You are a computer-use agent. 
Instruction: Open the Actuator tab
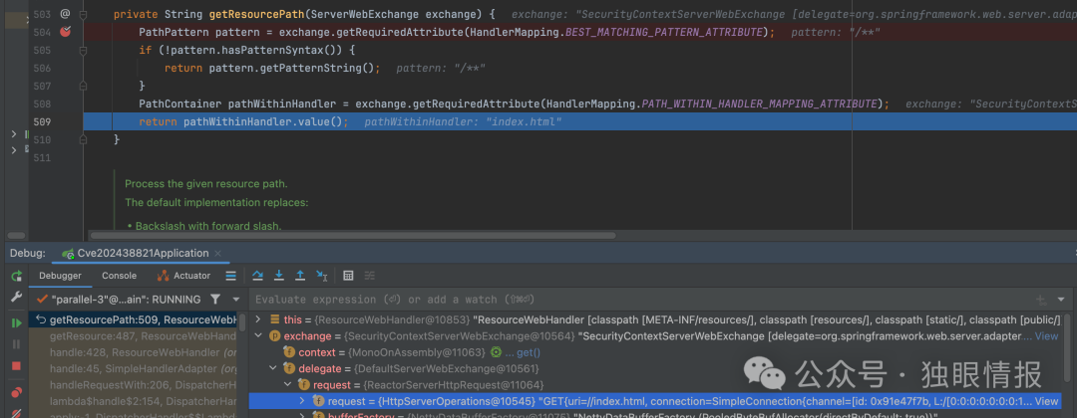(183, 276)
